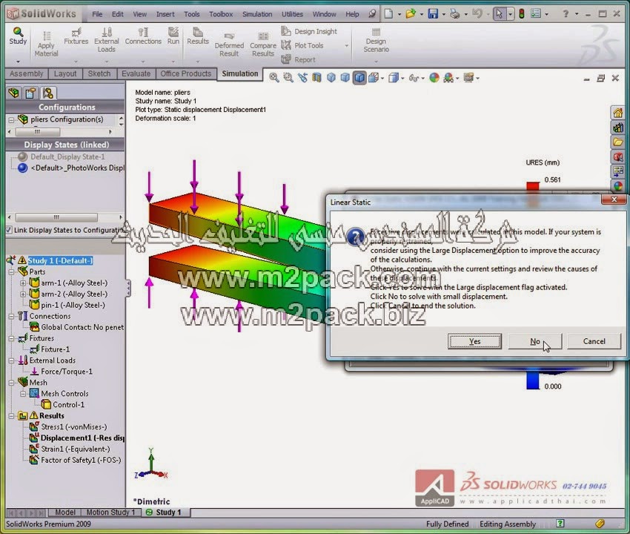Screen dimensions: 630x534
Task: Switch to the Office Products tab
Action: pyautogui.click(x=185, y=73)
